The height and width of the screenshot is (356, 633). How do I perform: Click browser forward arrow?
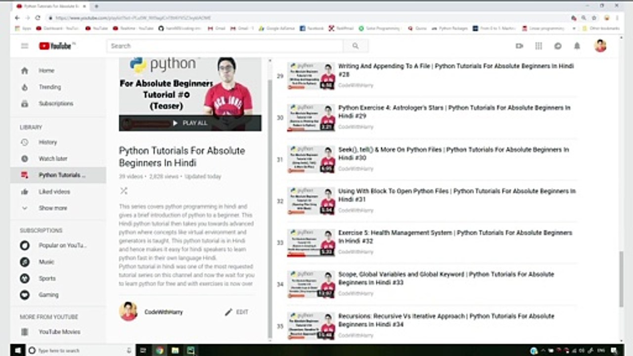click(27, 18)
